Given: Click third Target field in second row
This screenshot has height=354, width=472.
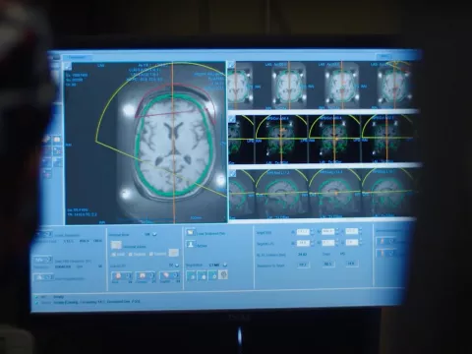Looking at the screenshot, I should tap(352, 243).
